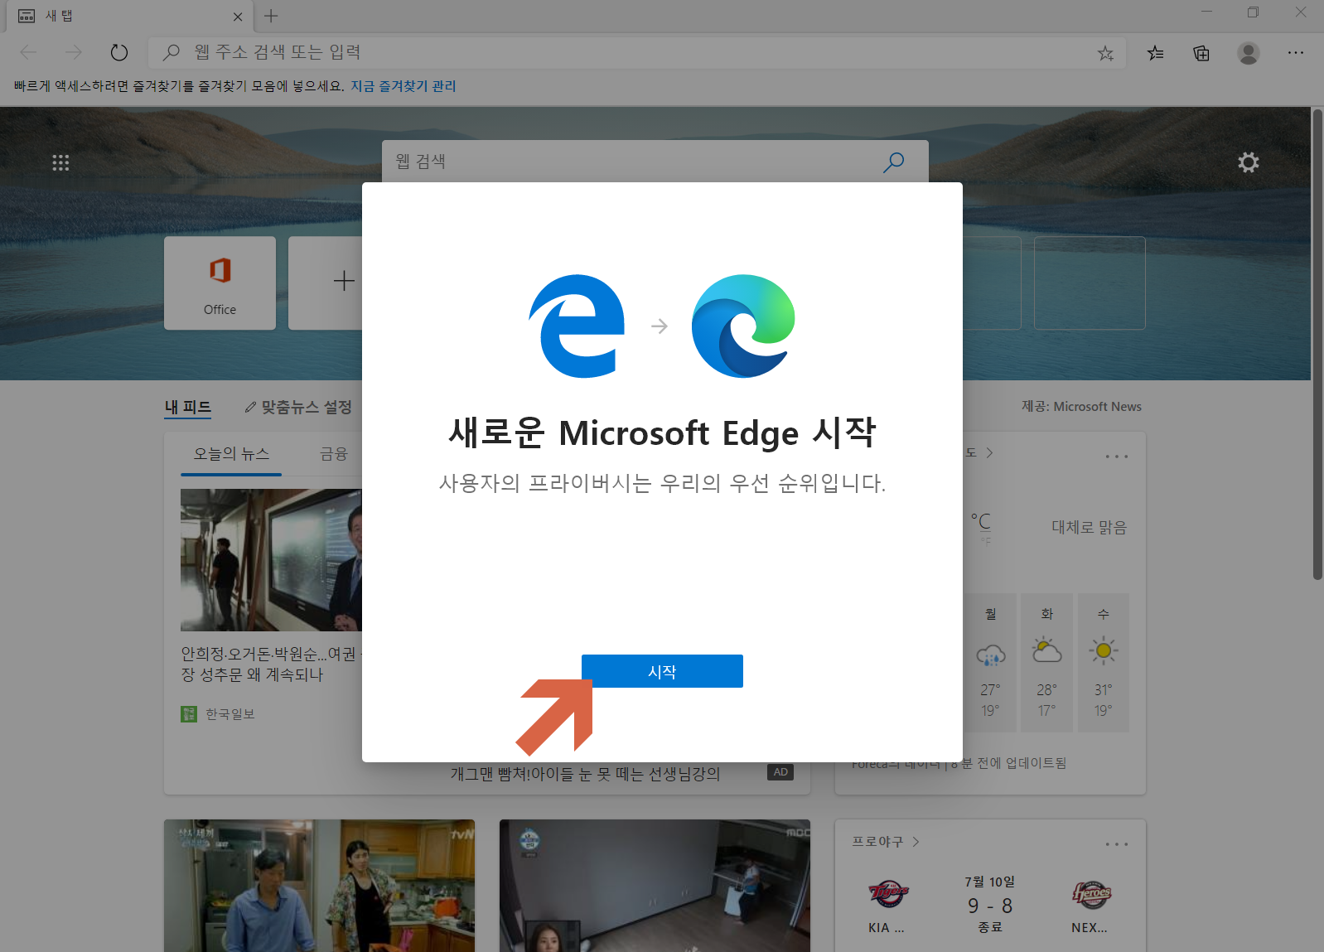
Task: Open page settings gear icon
Action: click(x=1249, y=162)
